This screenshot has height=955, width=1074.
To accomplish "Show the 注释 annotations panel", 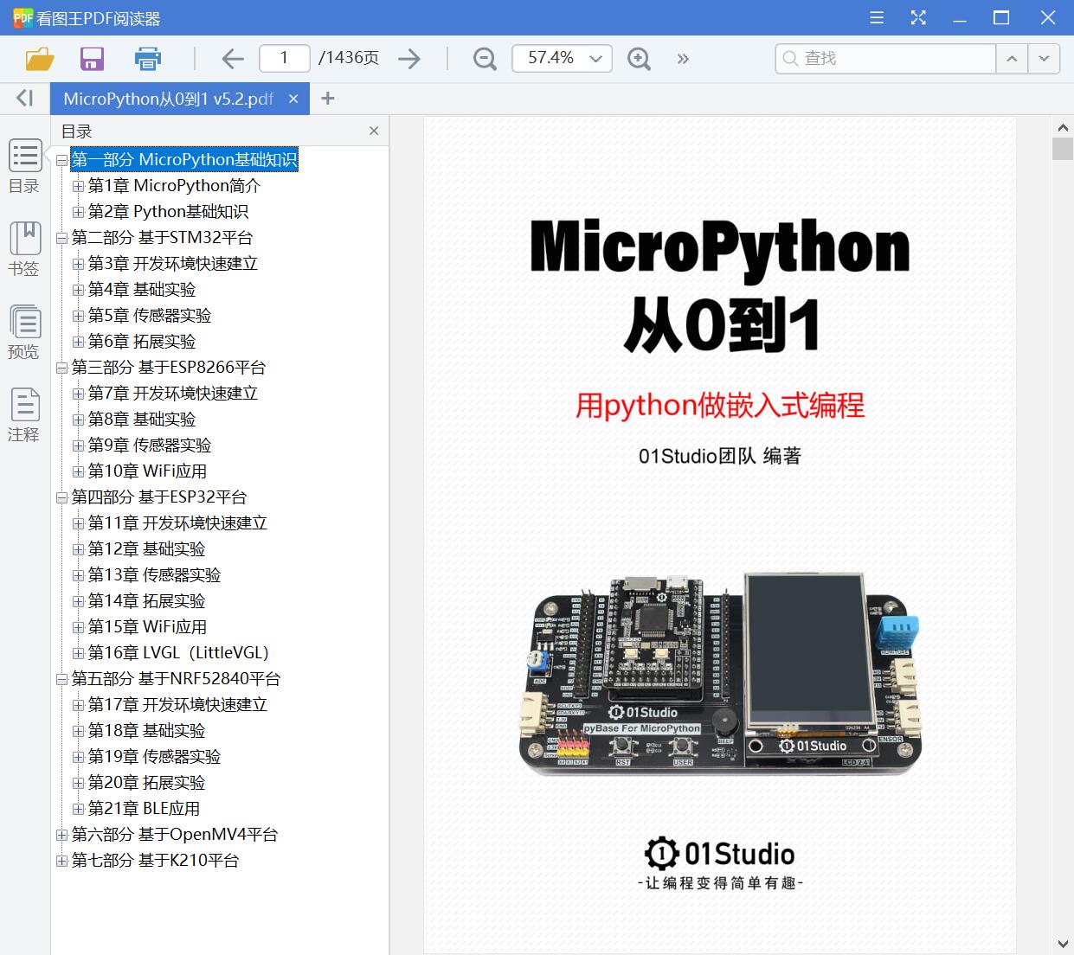I will (24, 413).
